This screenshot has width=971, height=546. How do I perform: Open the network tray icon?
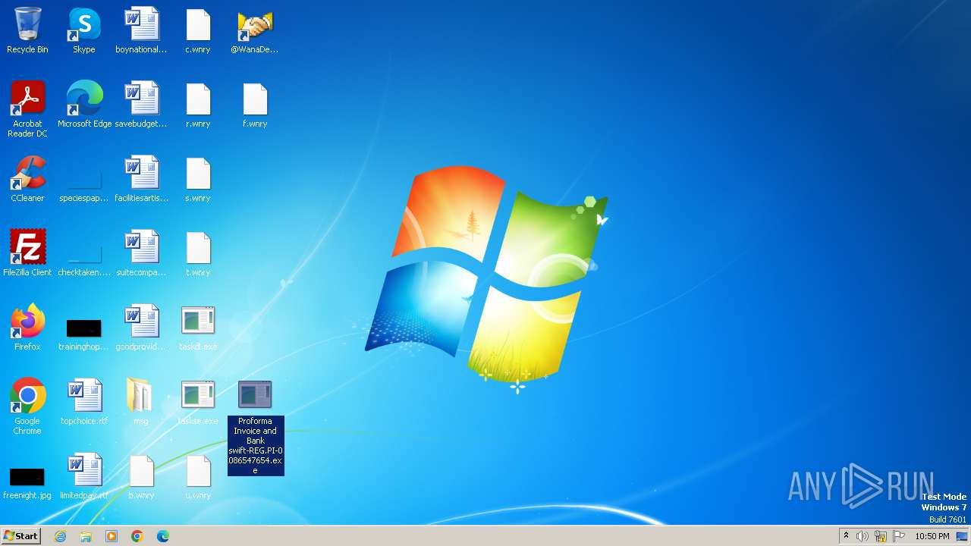881,536
